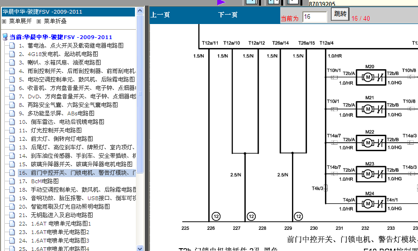The width and height of the screenshot is (418, 251).
Task: Click page icon for item 15 玻璃升降器开关
Action: tap(12, 164)
